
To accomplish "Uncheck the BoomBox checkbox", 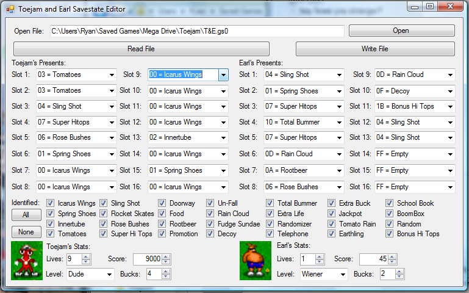I will pos(389,214).
